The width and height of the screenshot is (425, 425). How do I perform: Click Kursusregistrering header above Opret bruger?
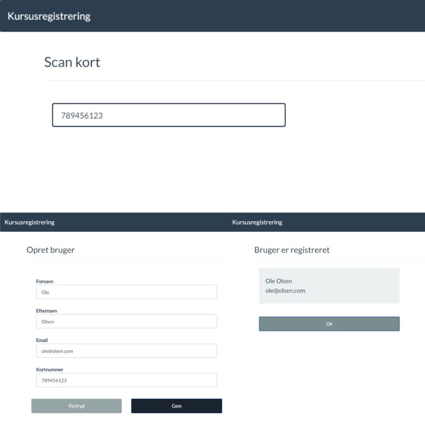[x=29, y=222]
